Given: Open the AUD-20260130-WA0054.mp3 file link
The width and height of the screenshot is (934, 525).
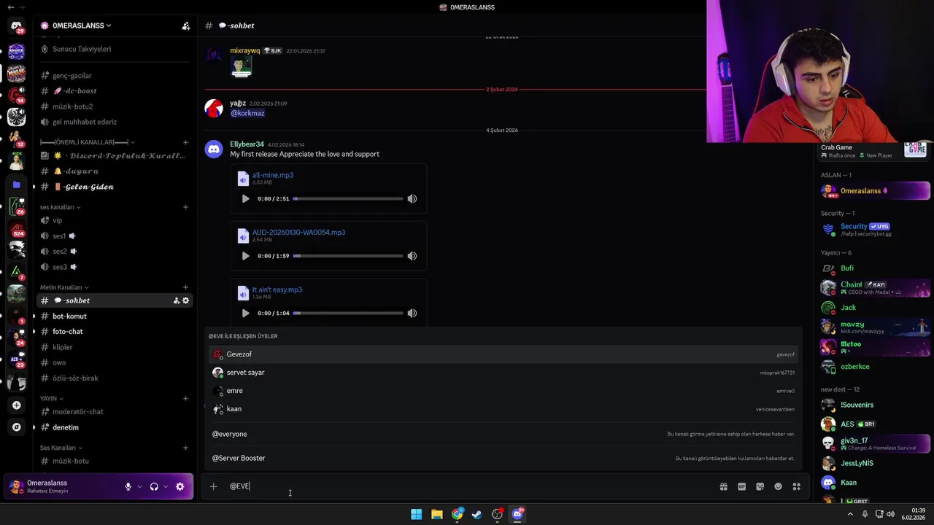Looking at the screenshot, I should pyautogui.click(x=298, y=233).
